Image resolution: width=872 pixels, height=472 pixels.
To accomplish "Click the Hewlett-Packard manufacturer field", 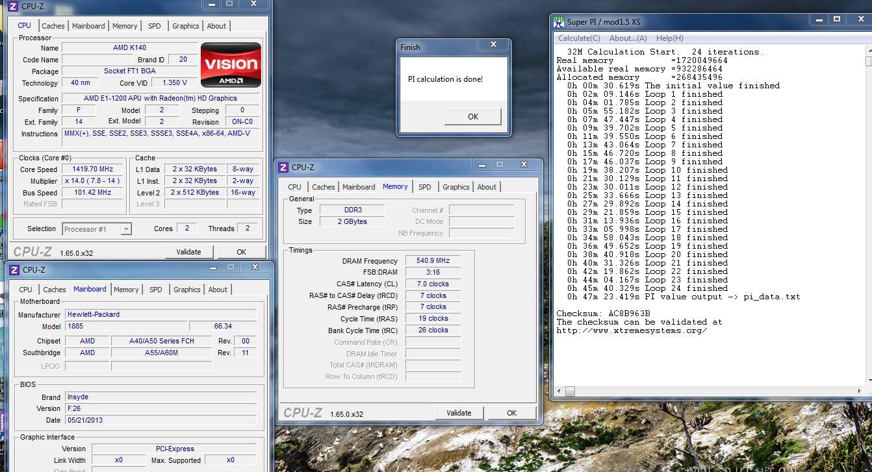I will pos(160,314).
